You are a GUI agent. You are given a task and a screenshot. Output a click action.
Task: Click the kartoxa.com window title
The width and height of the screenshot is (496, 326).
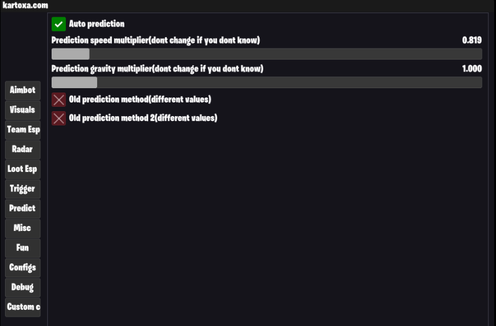(x=26, y=6)
